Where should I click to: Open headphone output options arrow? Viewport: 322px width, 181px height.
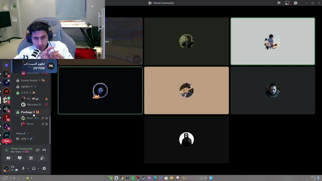[38, 168]
